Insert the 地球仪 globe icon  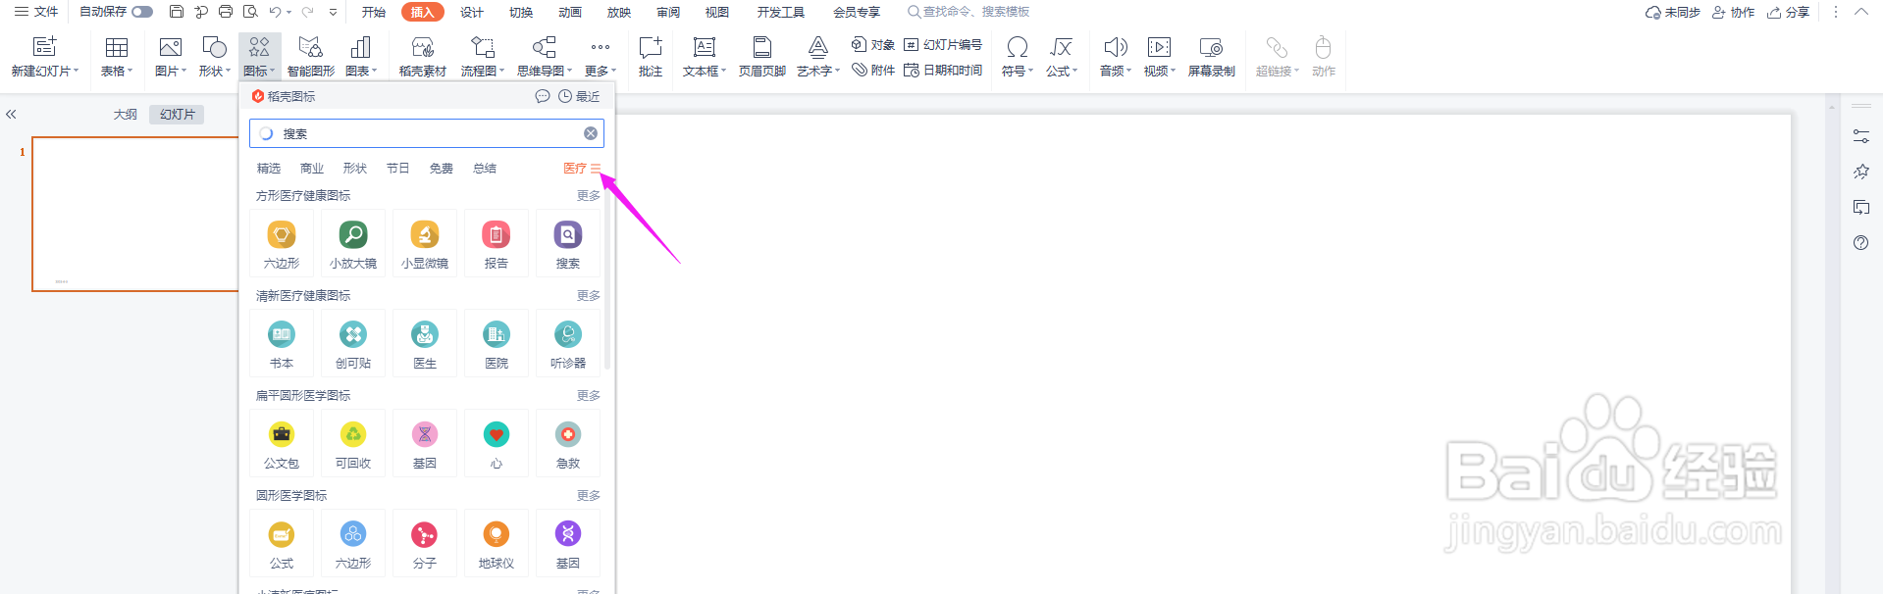(497, 543)
